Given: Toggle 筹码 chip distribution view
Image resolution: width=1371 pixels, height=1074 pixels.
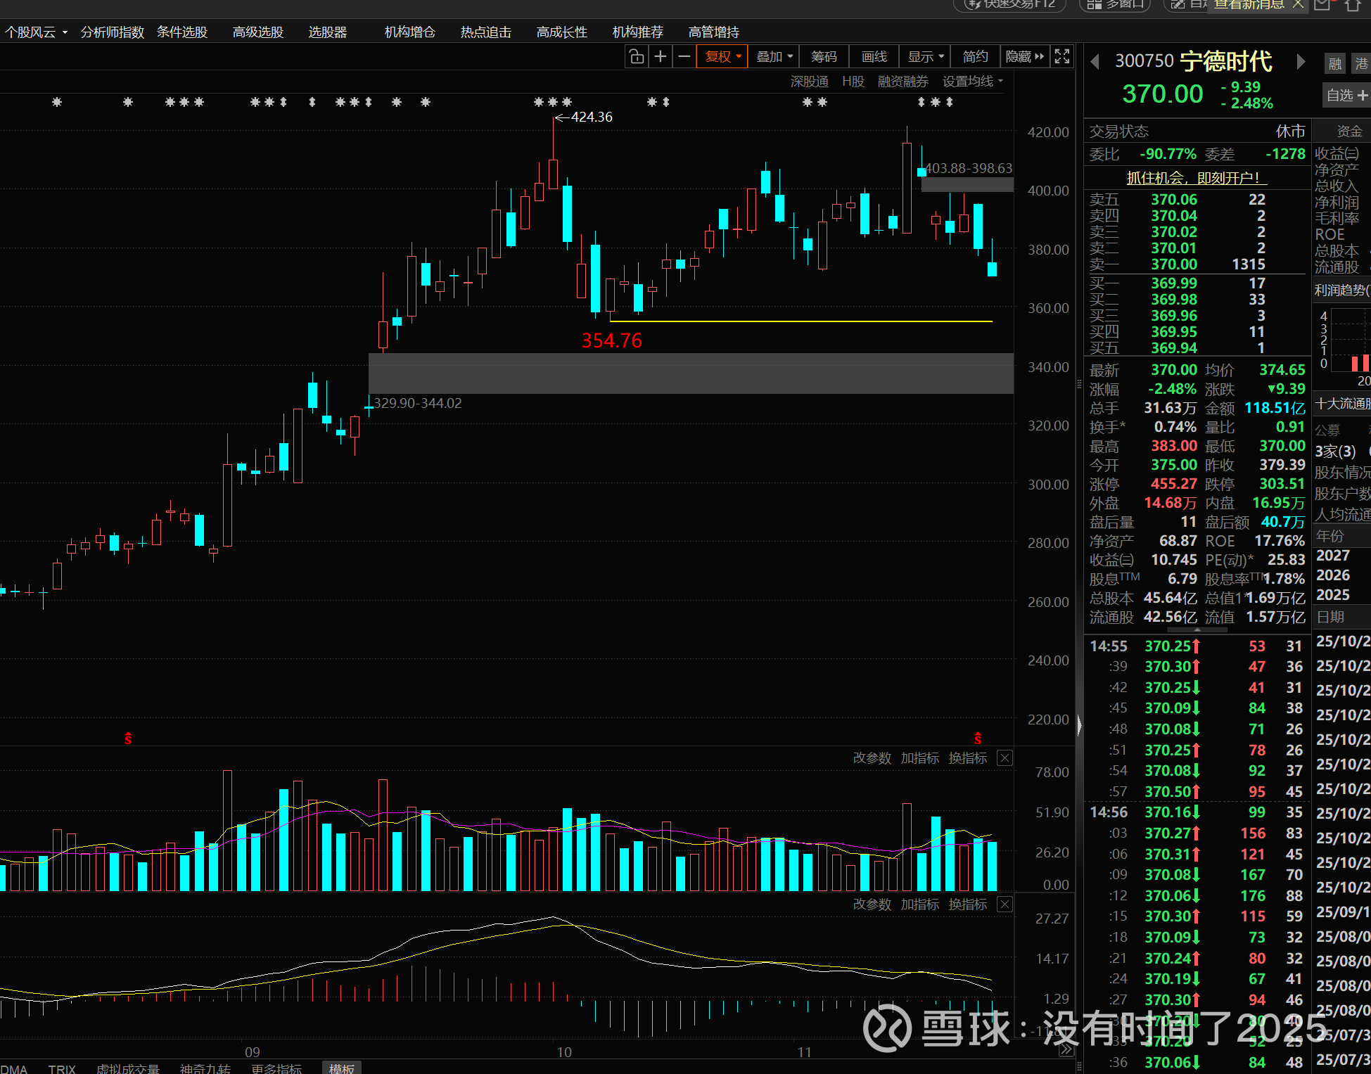Looking at the screenshot, I should tap(824, 57).
